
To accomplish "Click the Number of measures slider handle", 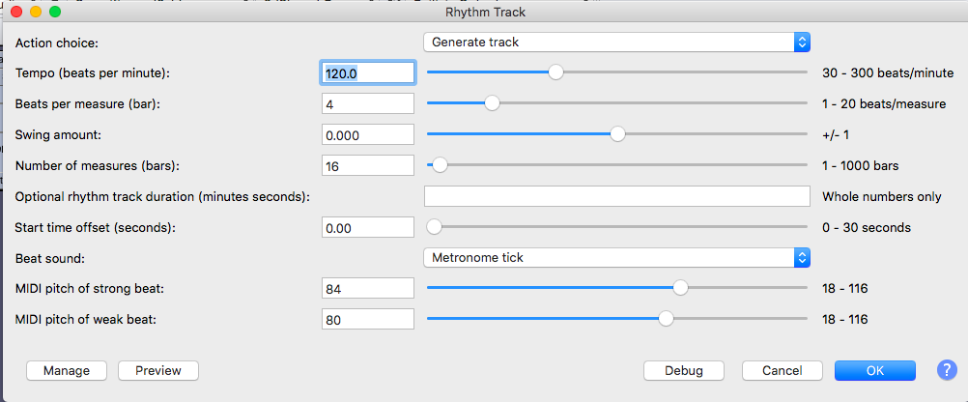I will point(440,165).
